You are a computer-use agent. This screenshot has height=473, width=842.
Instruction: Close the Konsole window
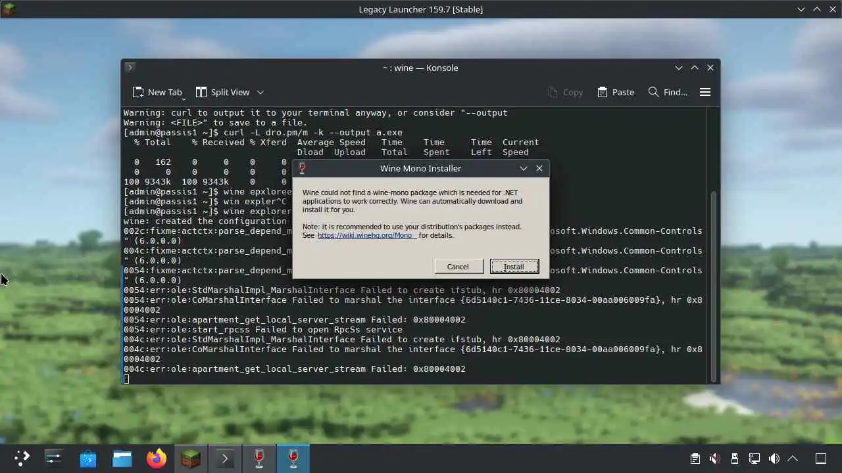710,68
